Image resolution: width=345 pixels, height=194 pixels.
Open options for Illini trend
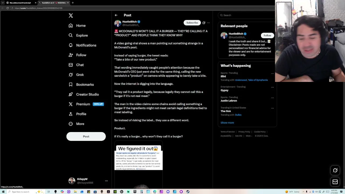[272, 73]
